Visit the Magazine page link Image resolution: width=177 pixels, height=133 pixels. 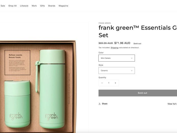[63, 6]
